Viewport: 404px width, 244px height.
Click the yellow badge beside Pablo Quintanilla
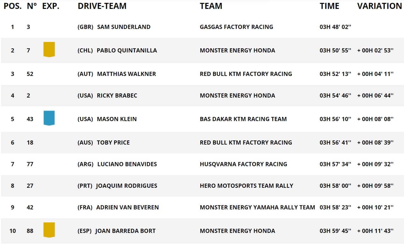click(49, 50)
